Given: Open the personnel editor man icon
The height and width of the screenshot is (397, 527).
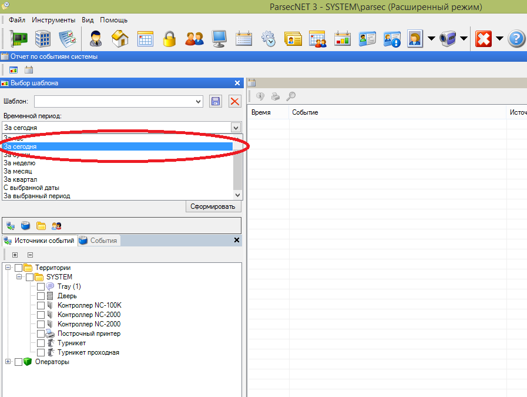Looking at the screenshot, I should coord(96,39).
